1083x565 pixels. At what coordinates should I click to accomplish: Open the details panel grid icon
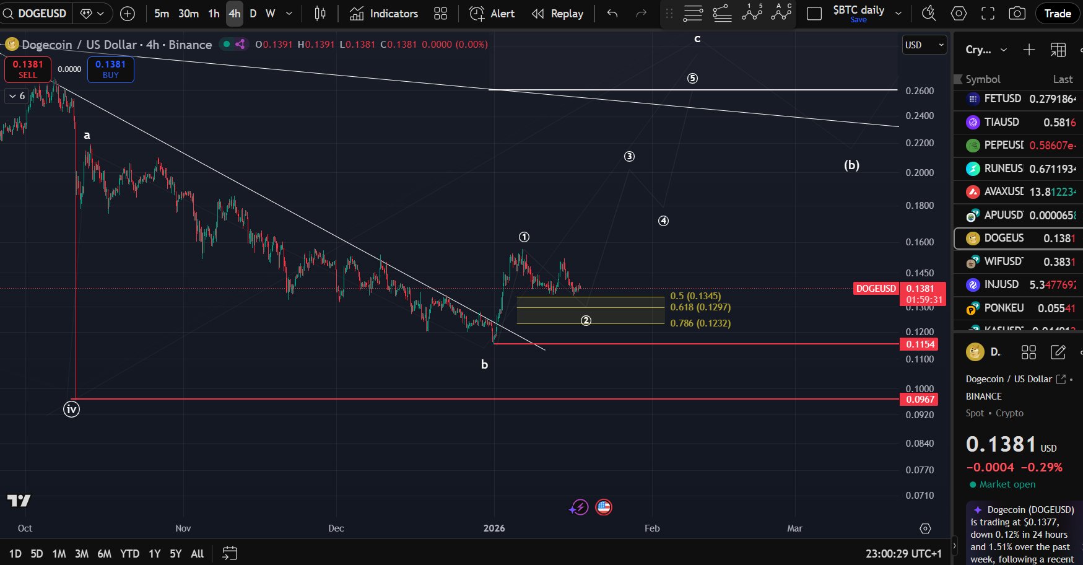pos(1029,353)
